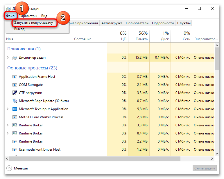This screenshot has height=179, width=224.
Task: Select the Application Frame Host row name
Action: coord(37,77)
